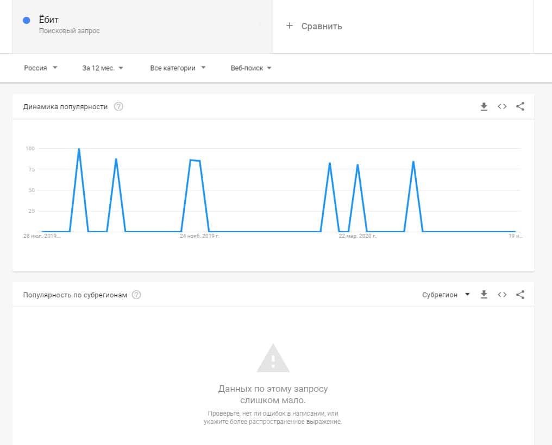Open the Все категории dropdown
The width and height of the screenshot is (552, 445).
(x=178, y=68)
